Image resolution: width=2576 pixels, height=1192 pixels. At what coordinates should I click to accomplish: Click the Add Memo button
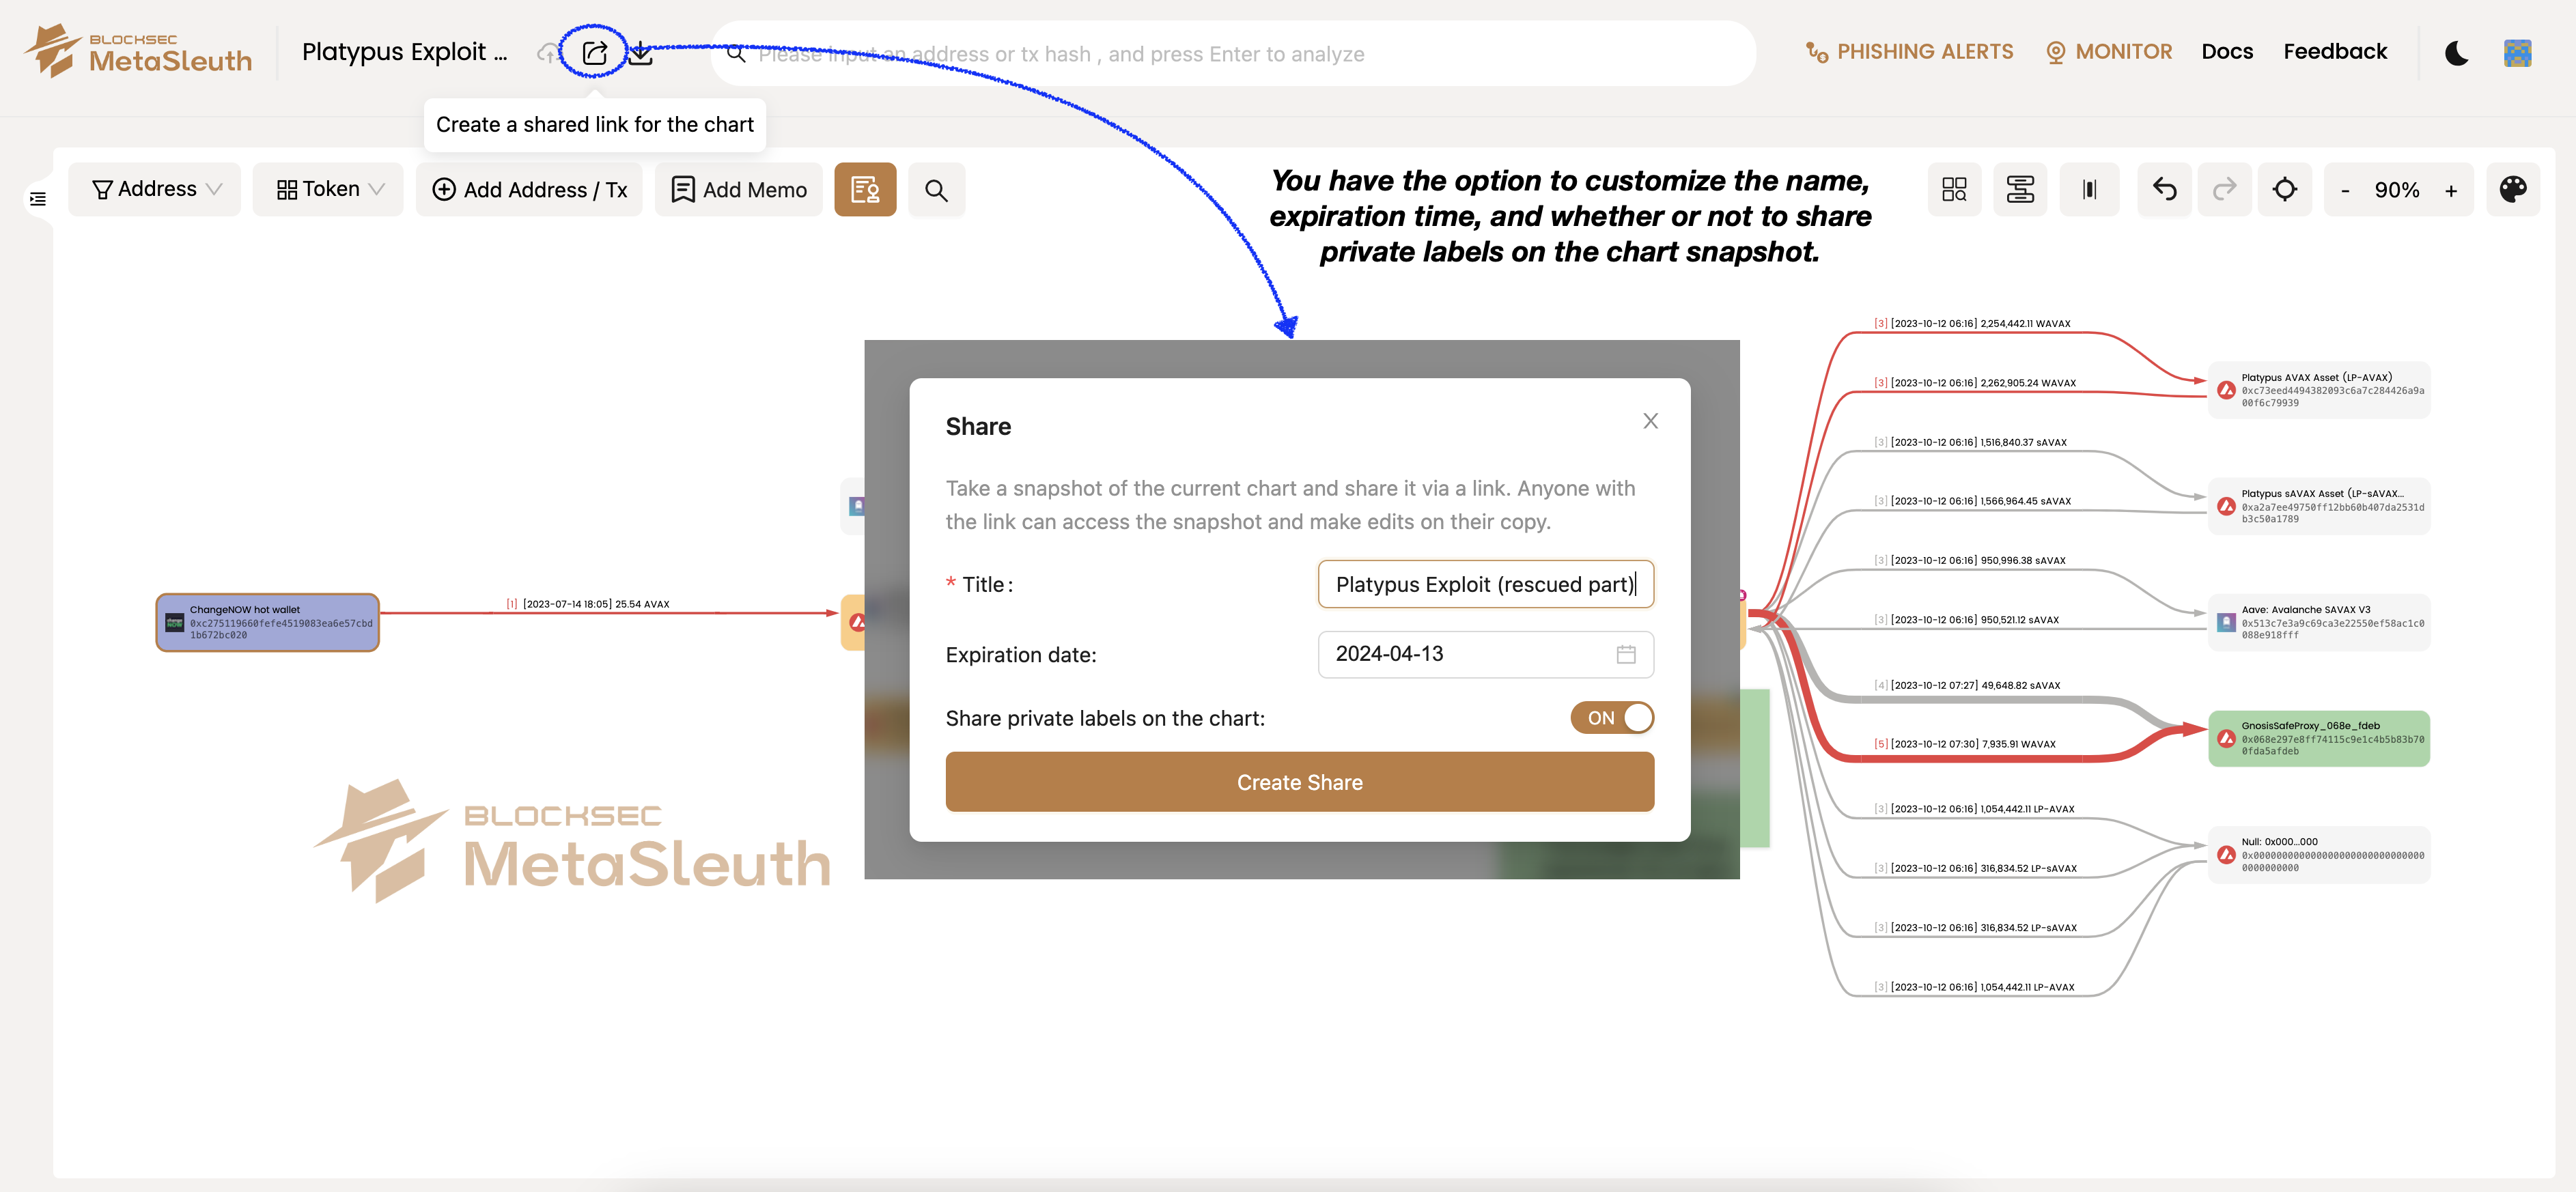(x=738, y=190)
